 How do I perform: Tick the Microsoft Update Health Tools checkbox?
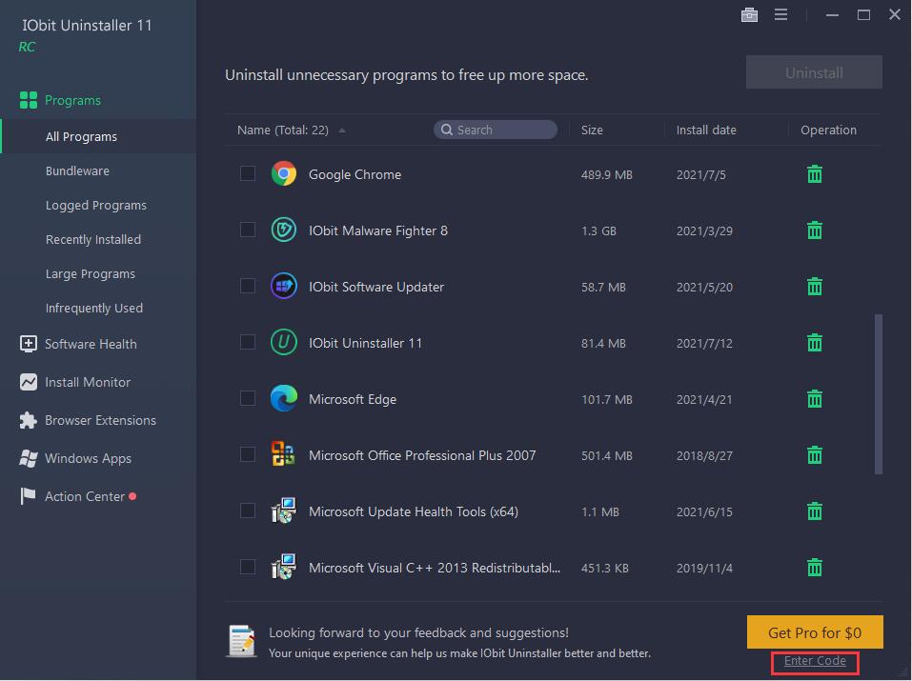point(248,511)
